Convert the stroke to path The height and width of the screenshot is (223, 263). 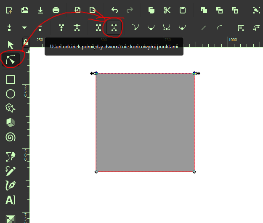256,28
